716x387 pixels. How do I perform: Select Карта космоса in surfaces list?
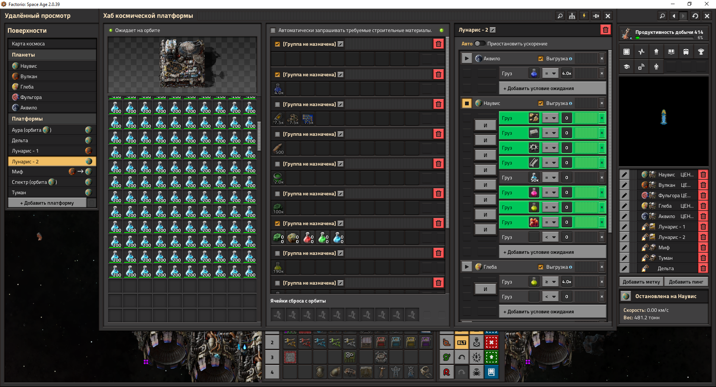tap(52, 44)
